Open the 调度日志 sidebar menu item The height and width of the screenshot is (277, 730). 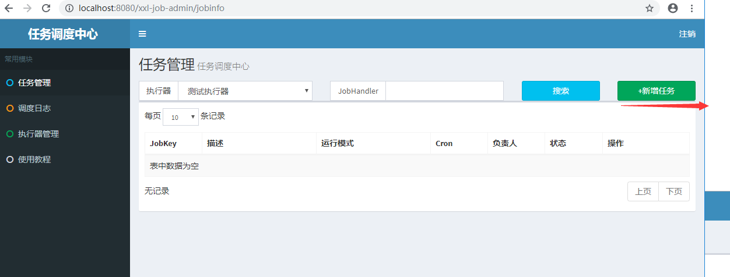click(x=65, y=108)
